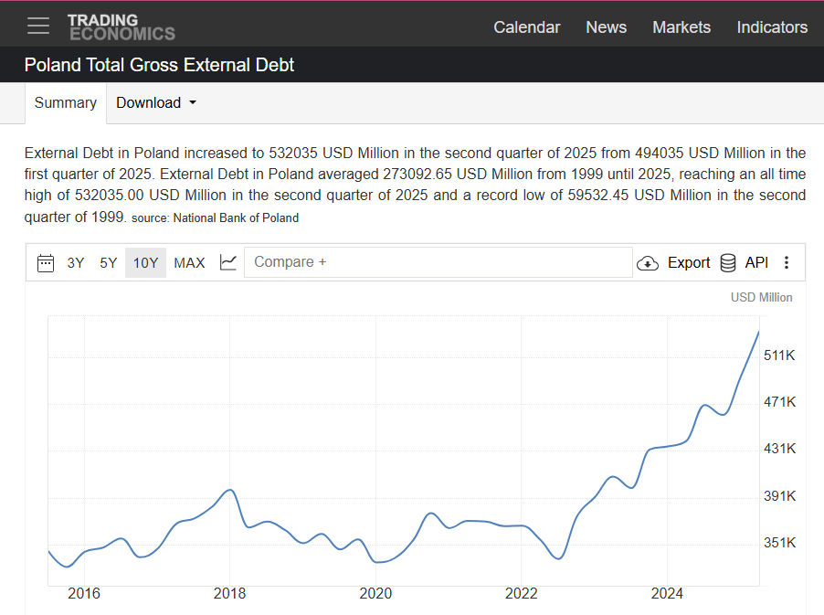Click the API text link

[x=756, y=263]
